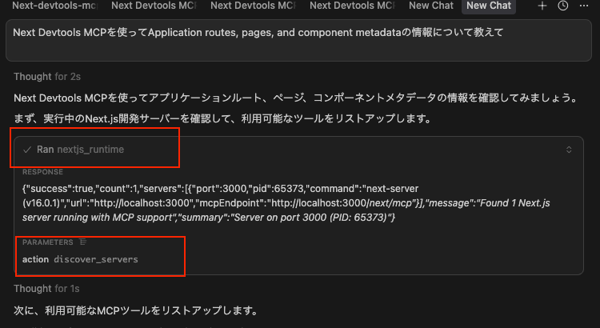Click the action parameter name

click(x=35, y=259)
